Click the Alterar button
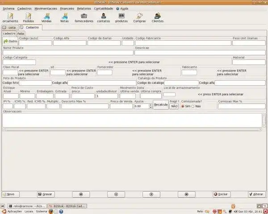268x214 pixels. point(257,194)
